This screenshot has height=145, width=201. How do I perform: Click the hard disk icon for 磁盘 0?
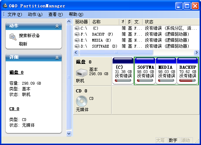(x=82, y=73)
